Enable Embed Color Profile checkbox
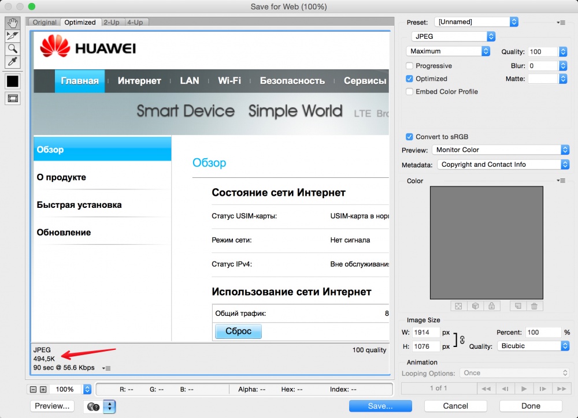 coord(409,92)
